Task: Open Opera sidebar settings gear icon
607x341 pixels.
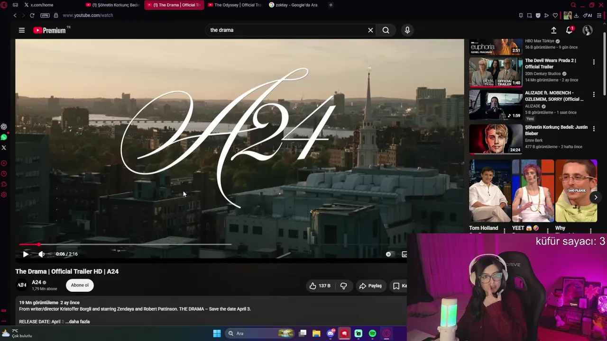Action: pos(4,195)
